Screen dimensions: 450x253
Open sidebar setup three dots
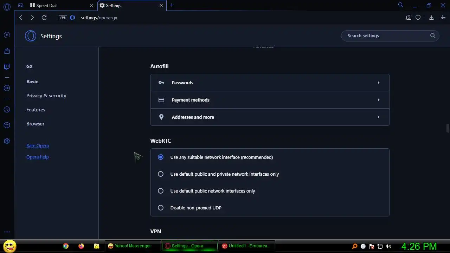tap(7, 232)
